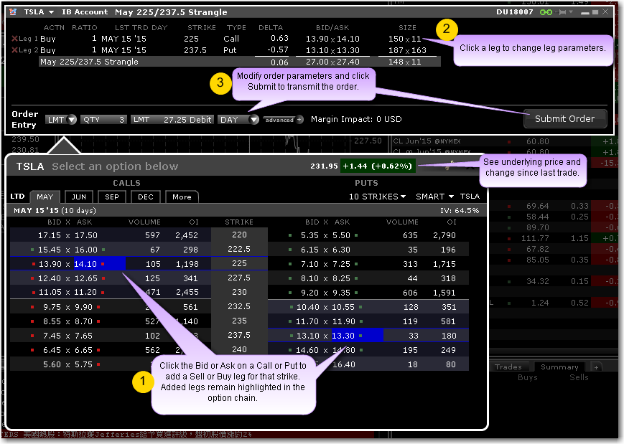Click call bid 9.75 at strike 232.5
This screenshot has height=444, width=624.
52,307
